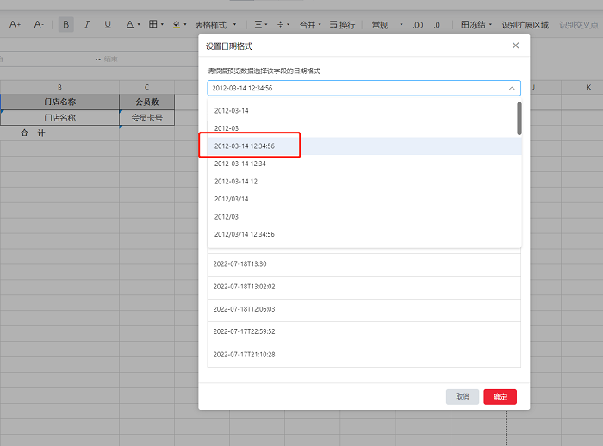Viewport: 603px width, 446px height.
Task: Open 常规 number format dropdown
Action: [388, 25]
